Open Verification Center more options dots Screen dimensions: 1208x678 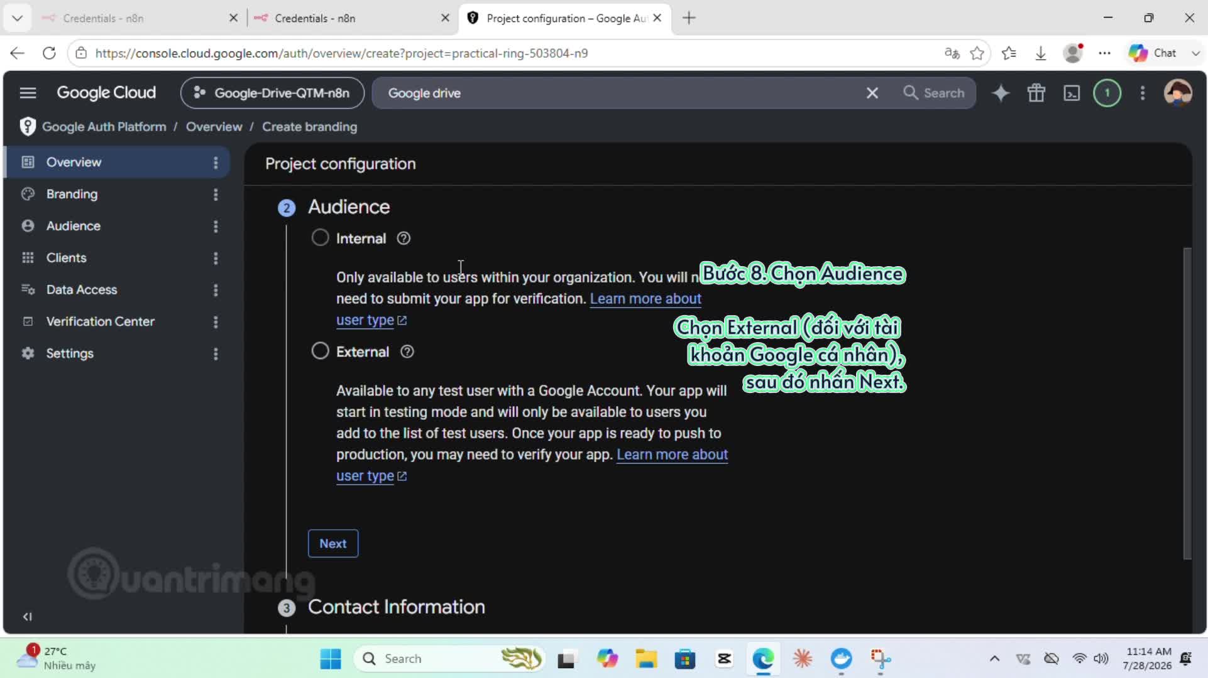(216, 322)
